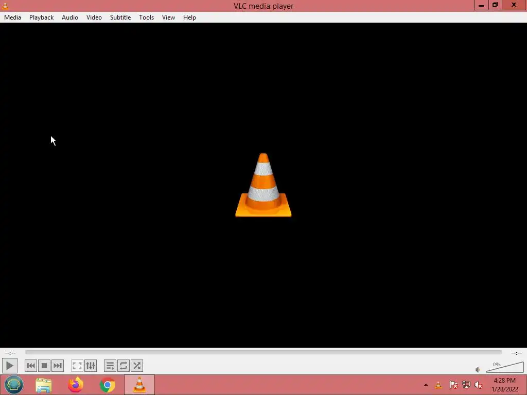
Task: Open system volume tray icon
Action: (479, 385)
